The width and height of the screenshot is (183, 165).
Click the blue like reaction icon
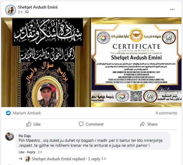tap(8, 113)
